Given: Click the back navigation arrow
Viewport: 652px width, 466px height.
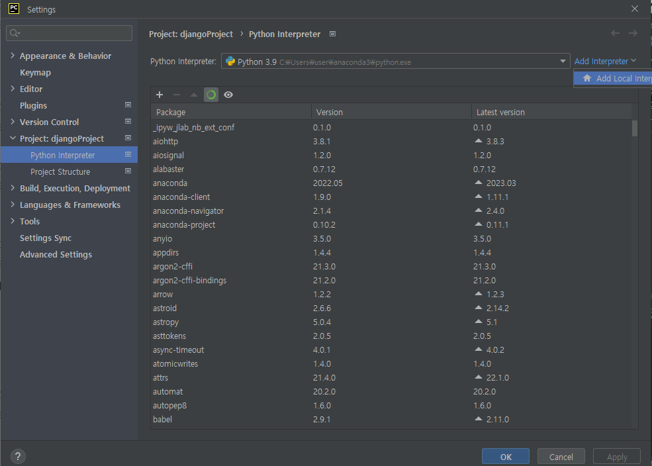Looking at the screenshot, I should [x=615, y=33].
